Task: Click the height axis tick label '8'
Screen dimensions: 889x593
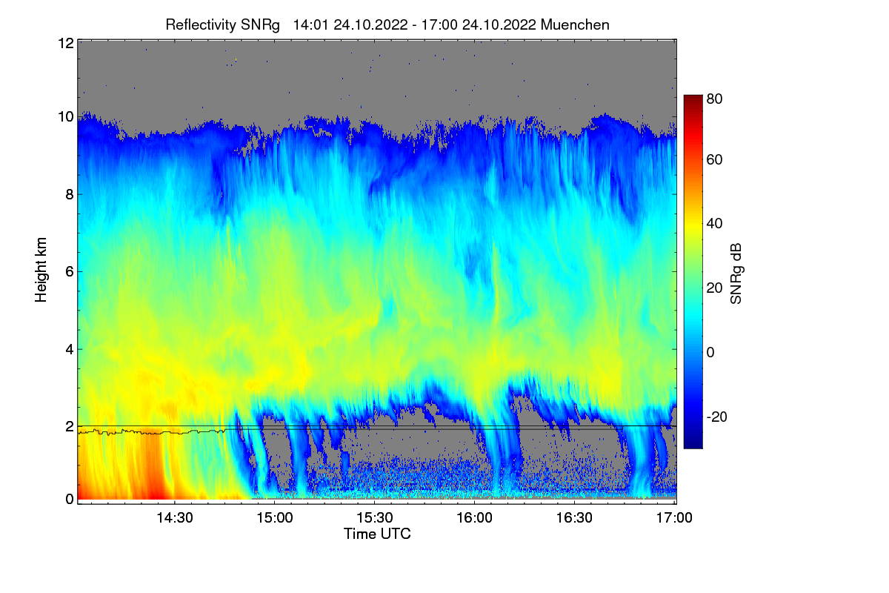Action: pos(69,194)
